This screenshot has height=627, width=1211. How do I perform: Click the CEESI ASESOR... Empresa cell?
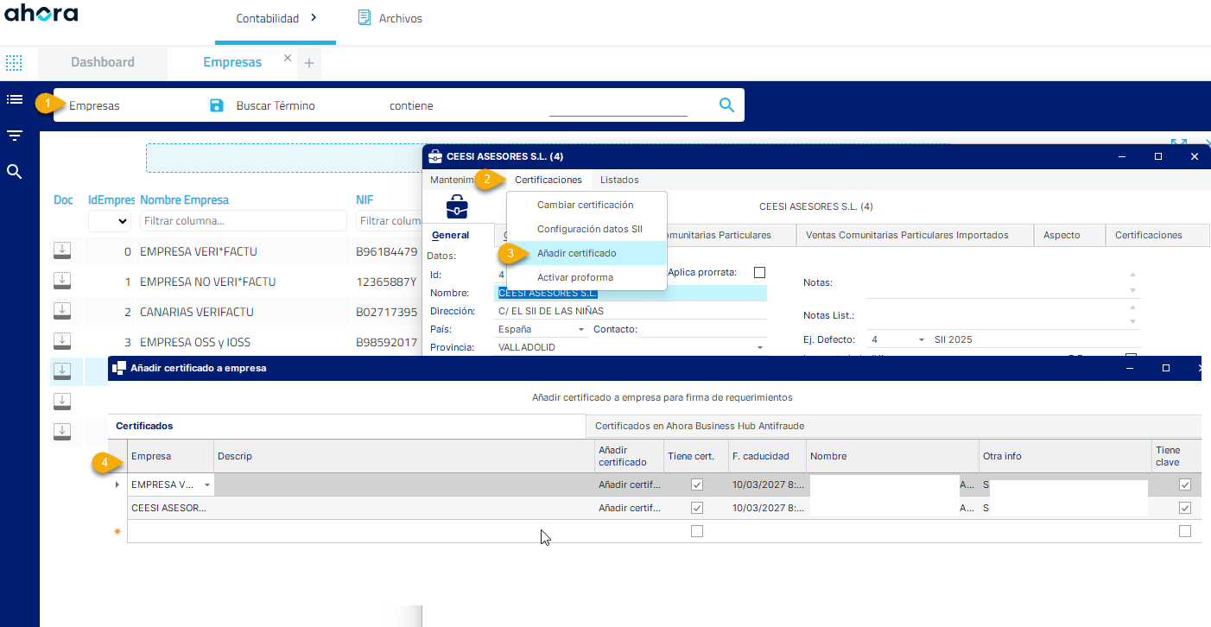[x=170, y=508]
